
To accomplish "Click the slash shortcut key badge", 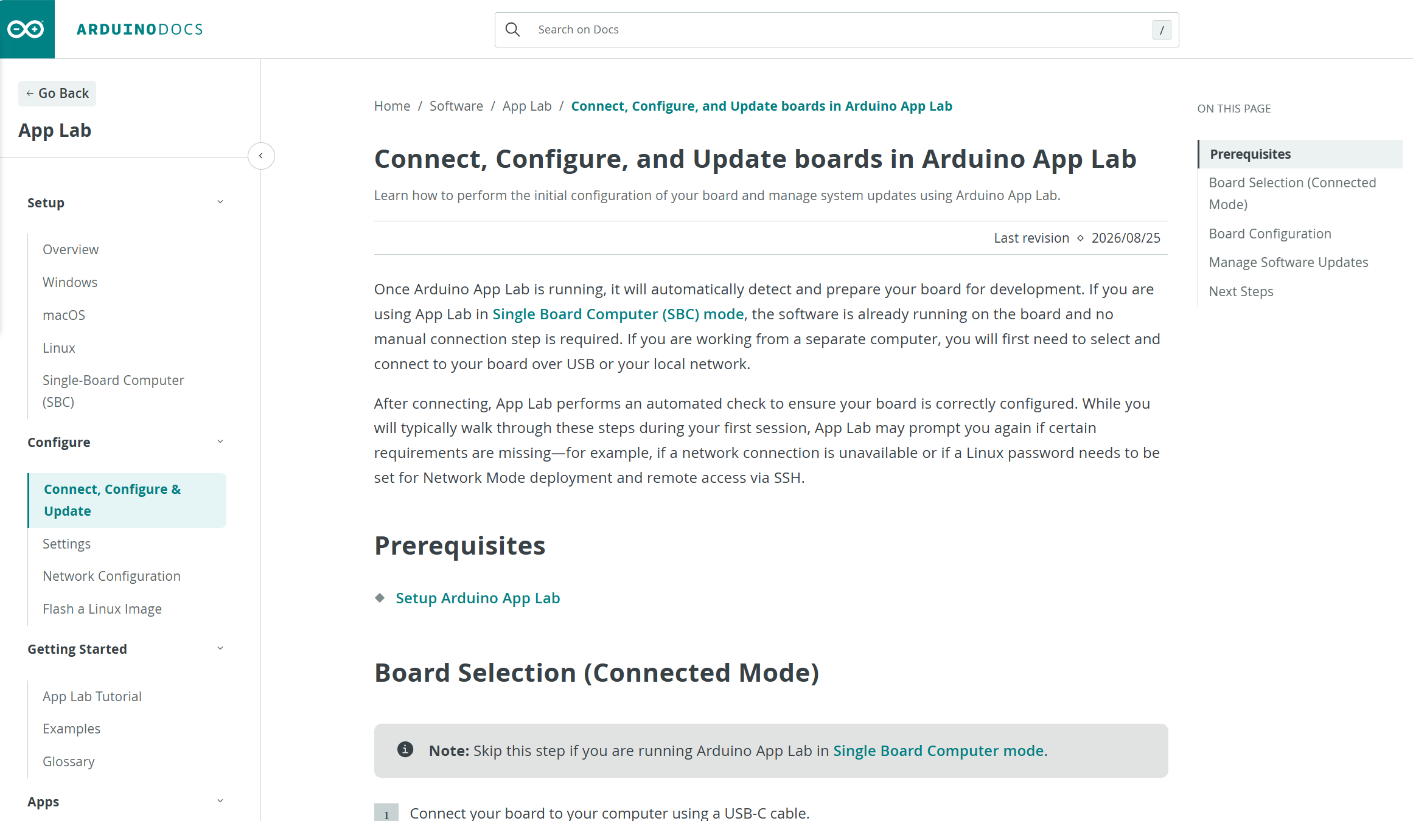I will [1162, 30].
